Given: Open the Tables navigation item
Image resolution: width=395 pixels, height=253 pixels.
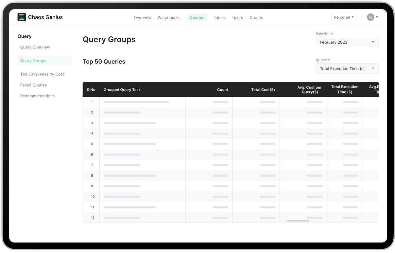Looking at the screenshot, I should tap(219, 17).
